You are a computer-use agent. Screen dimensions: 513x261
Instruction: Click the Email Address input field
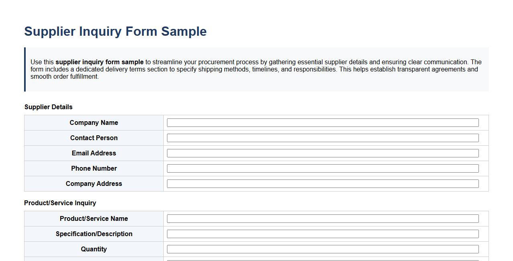tap(322, 153)
